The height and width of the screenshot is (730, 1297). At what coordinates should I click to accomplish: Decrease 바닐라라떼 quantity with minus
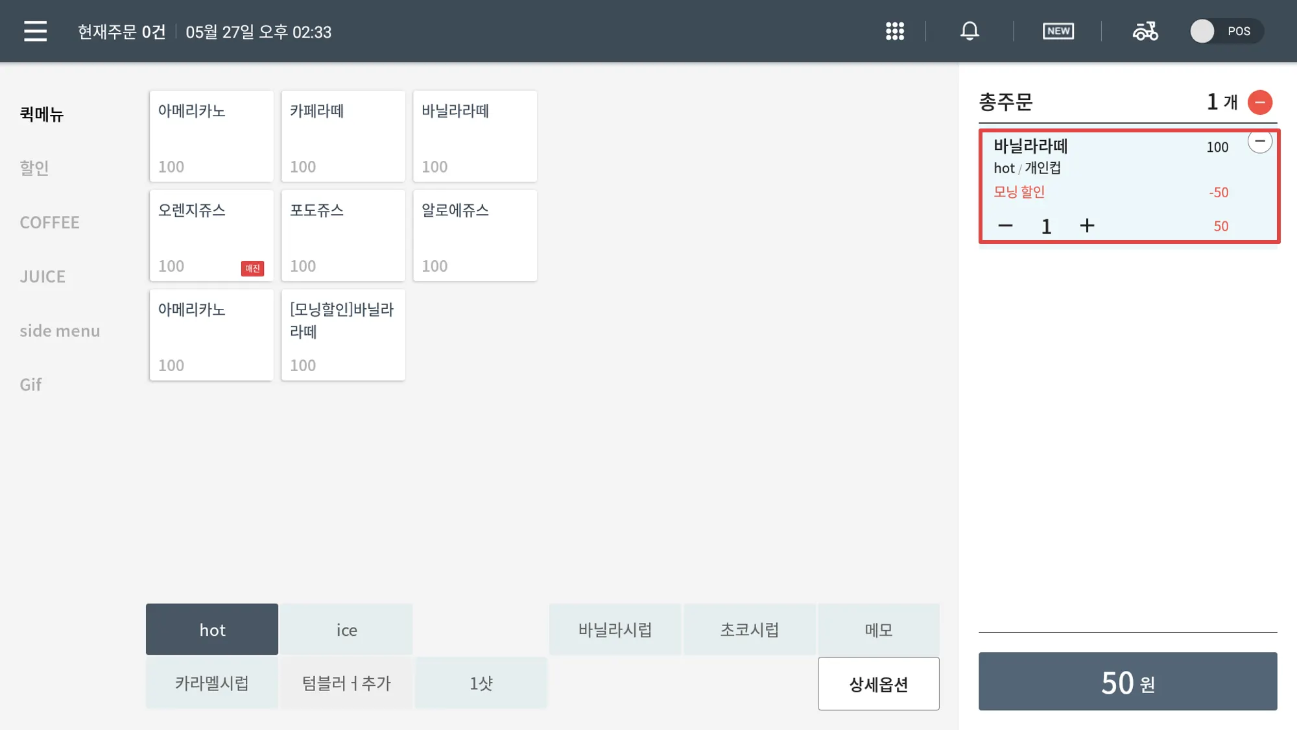click(x=1005, y=226)
